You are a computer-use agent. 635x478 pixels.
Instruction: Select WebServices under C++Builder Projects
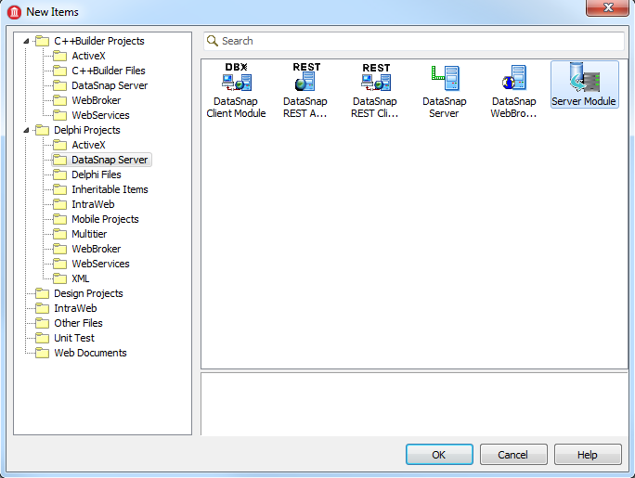pos(100,115)
